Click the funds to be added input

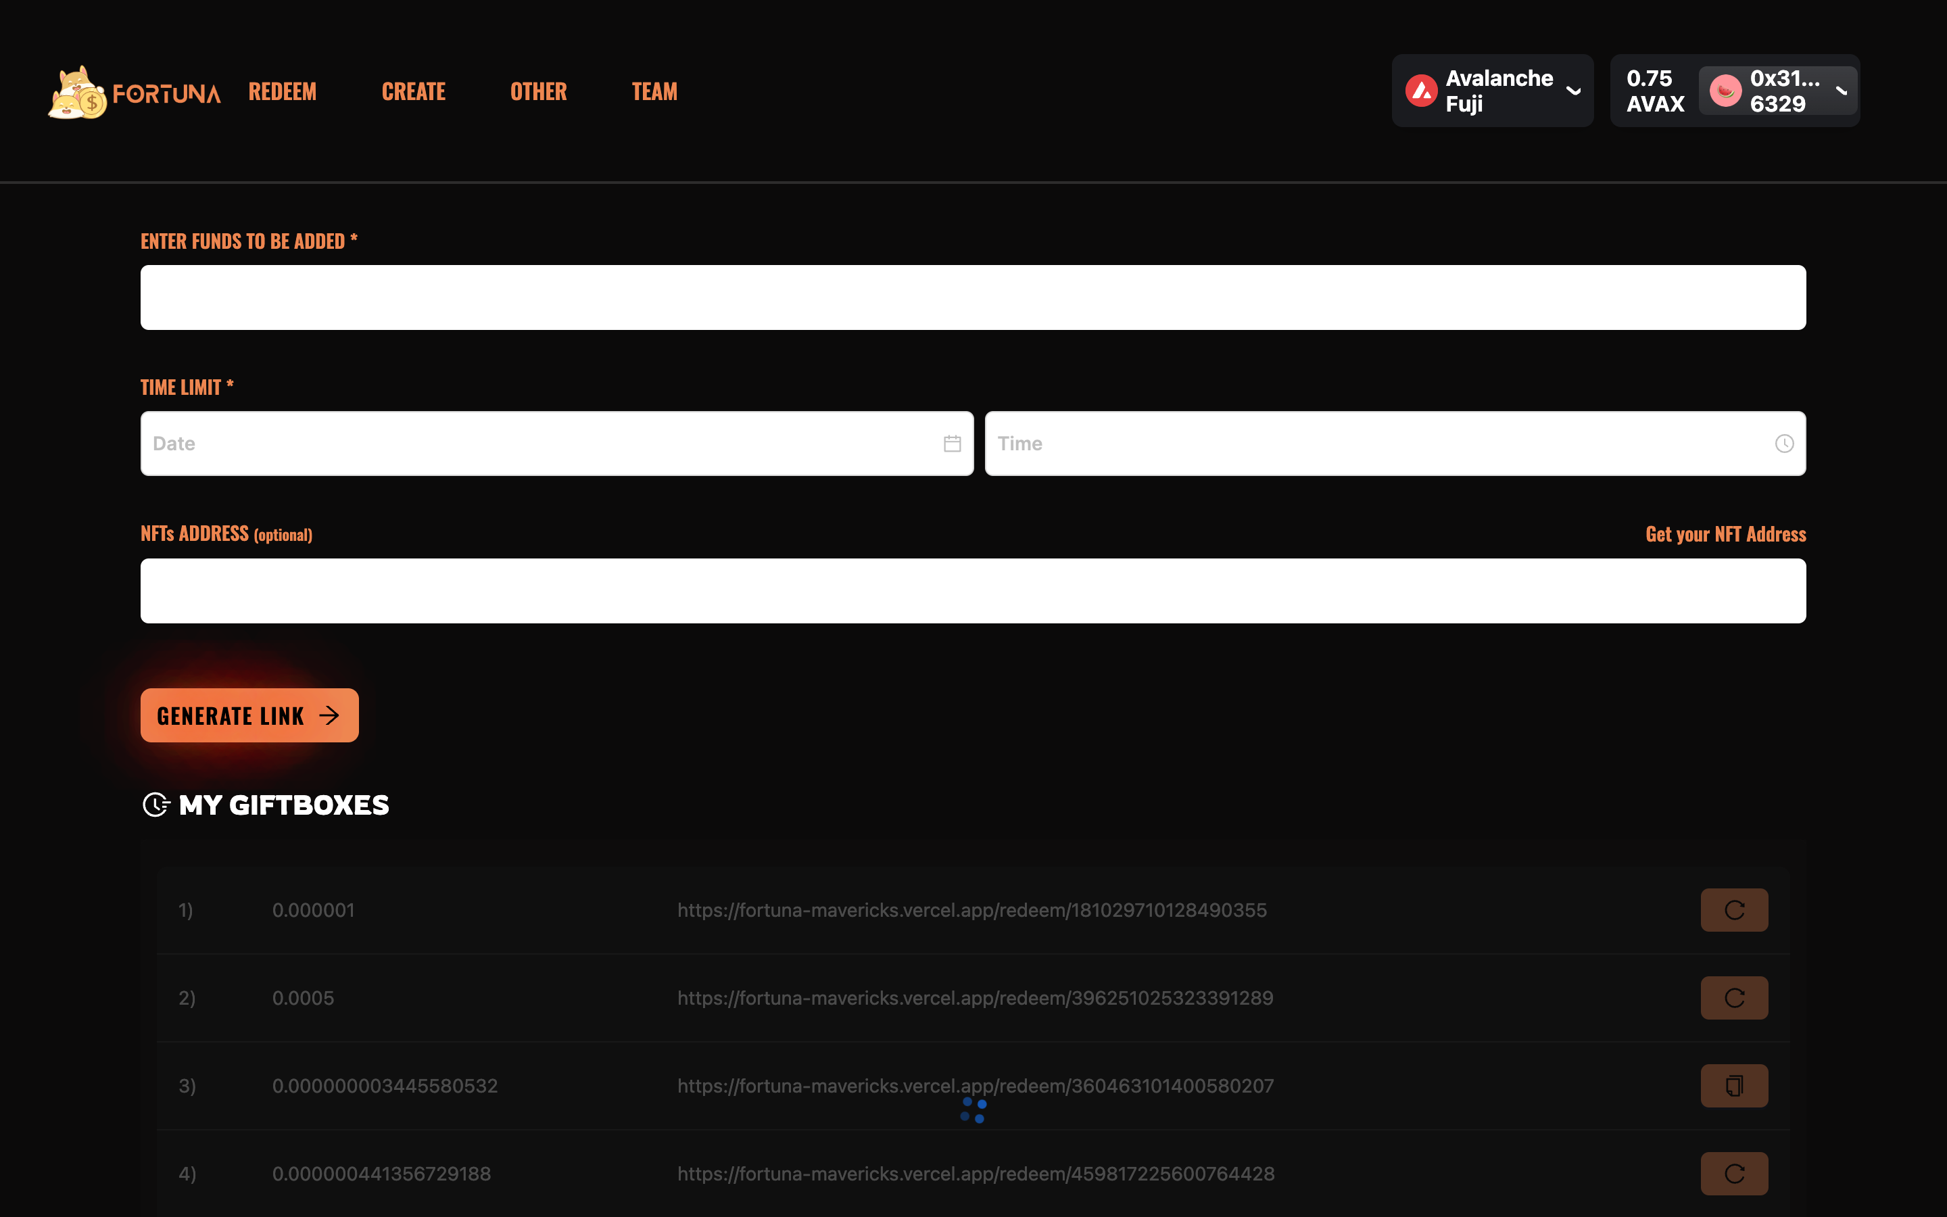(x=973, y=297)
